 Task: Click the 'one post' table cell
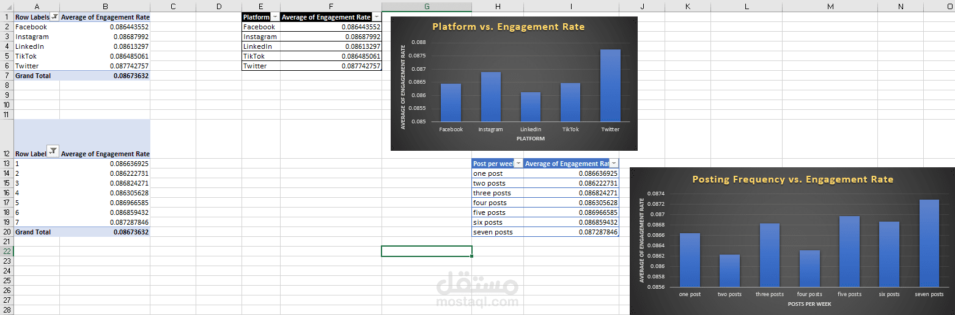click(x=498, y=173)
